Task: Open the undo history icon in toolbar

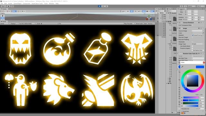Action: coord(182,6)
